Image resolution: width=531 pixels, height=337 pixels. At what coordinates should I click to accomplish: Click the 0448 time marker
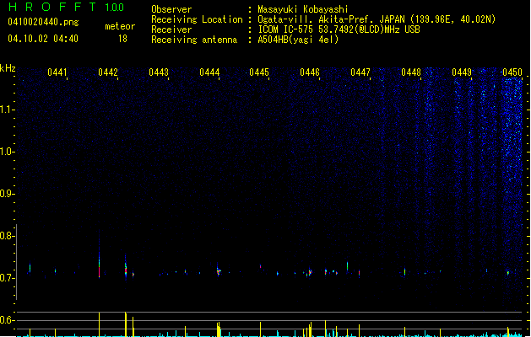click(411, 72)
